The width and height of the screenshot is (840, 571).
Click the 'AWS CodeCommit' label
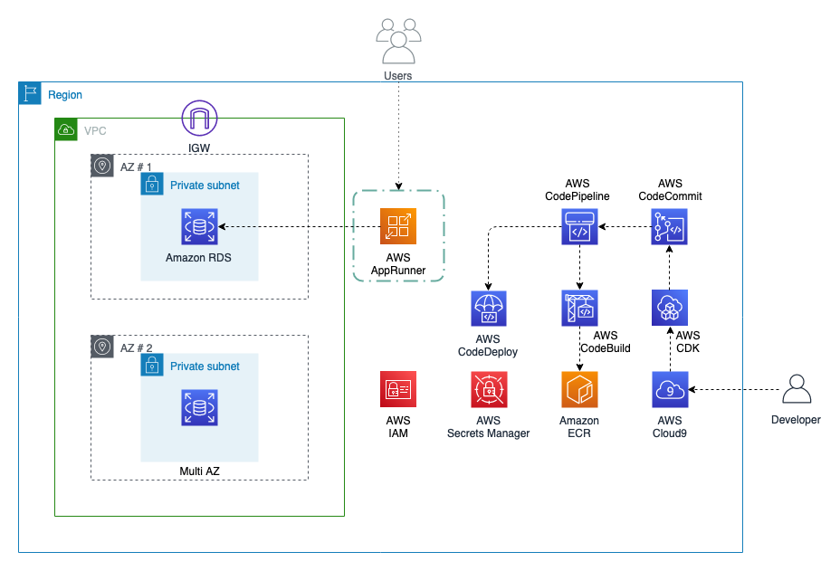click(x=670, y=190)
